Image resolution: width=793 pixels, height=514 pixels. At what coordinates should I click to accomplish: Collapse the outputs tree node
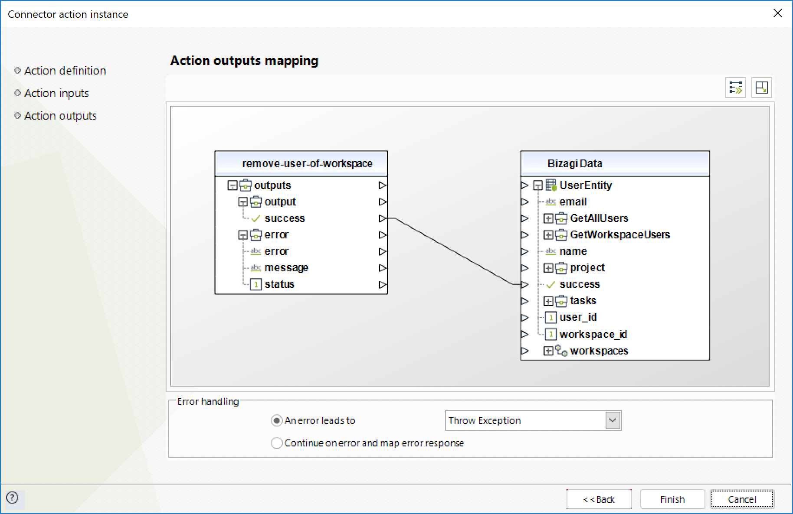(233, 185)
